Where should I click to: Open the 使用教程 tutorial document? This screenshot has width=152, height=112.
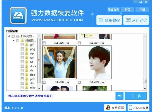click(109, 20)
